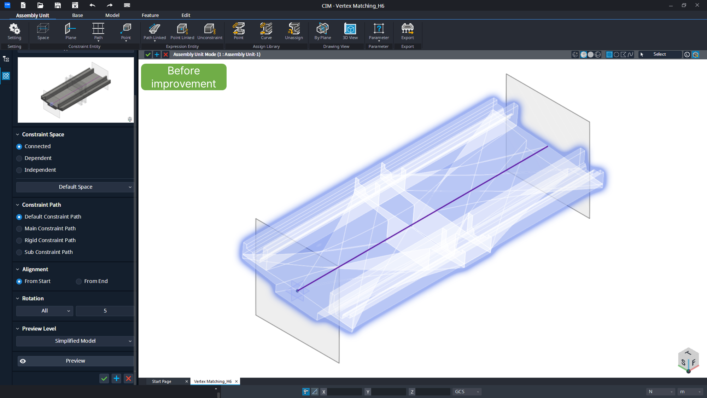
Task: Open the tree view sidebar icon
Action: tap(6, 59)
